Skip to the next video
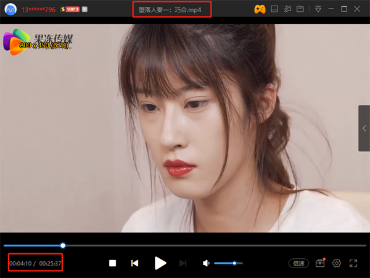This screenshot has width=370, height=278. click(183, 263)
